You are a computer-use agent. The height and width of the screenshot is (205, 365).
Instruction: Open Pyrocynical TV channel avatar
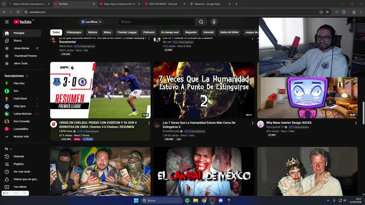click(x=261, y=124)
